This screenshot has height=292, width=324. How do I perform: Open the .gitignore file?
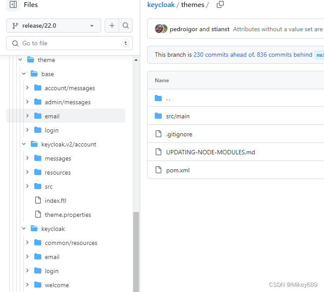tap(179, 134)
